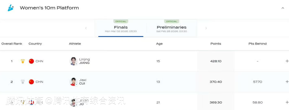Viewport: 289px width, 110px height.
Task: Click the next round right arrow
Action: [206, 28]
